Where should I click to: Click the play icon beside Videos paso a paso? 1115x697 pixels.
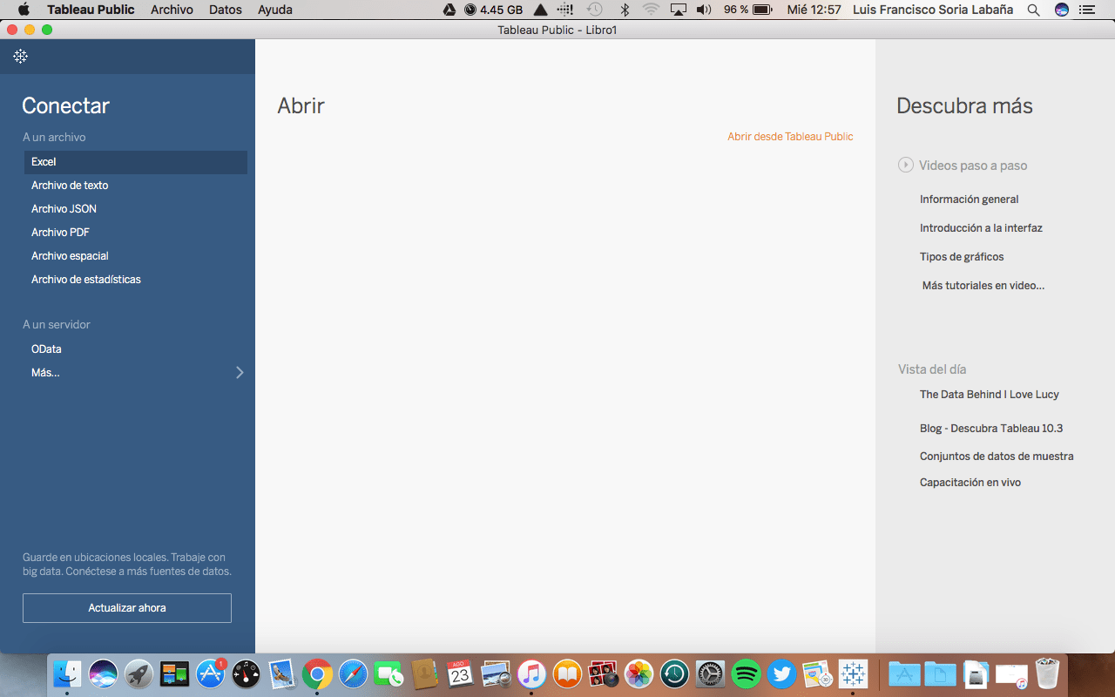click(x=906, y=165)
